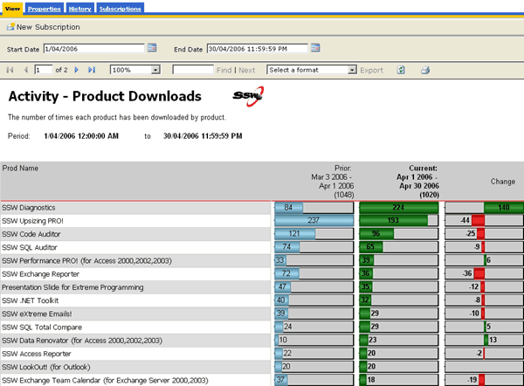Viewport: 524px width, 386px height.
Task: Print the report
Action: (x=426, y=69)
